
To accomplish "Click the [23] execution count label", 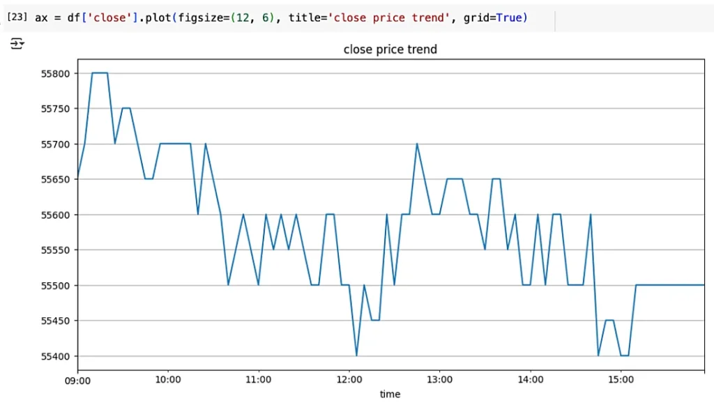I will pyautogui.click(x=17, y=17).
